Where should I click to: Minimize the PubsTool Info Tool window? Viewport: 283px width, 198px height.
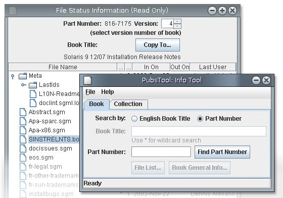(256, 80)
